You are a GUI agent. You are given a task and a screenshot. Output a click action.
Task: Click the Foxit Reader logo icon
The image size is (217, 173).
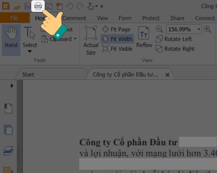(6, 6)
